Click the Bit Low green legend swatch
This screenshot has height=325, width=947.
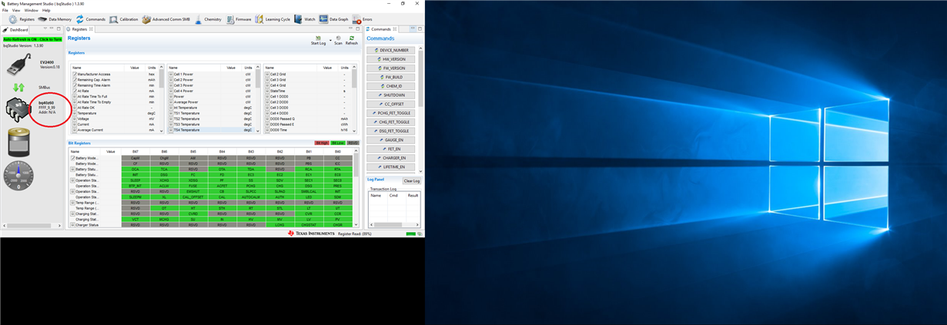[337, 143]
